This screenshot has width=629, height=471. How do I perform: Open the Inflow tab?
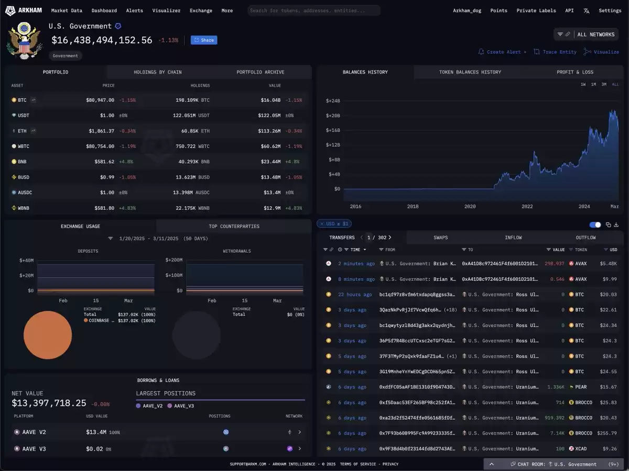pos(513,238)
